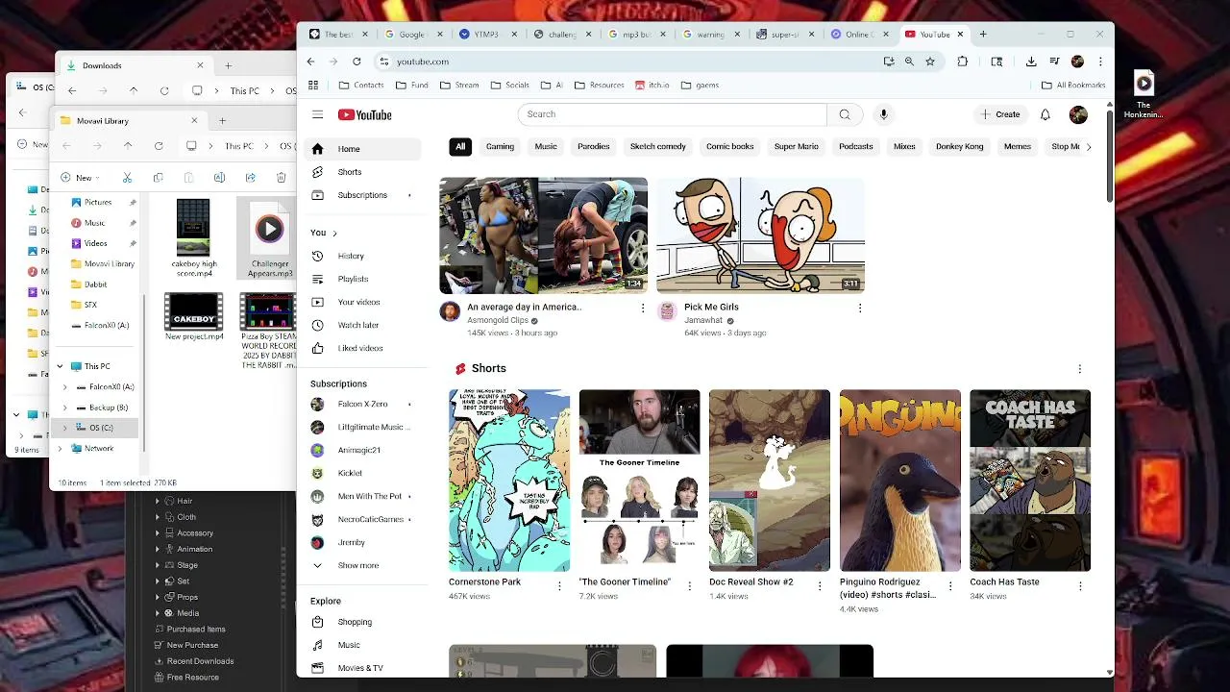
Task: Open the Asmongold Clips channel link
Action: point(498,320)
